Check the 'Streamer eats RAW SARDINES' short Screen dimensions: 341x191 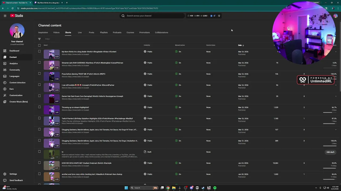coord(39,62)
